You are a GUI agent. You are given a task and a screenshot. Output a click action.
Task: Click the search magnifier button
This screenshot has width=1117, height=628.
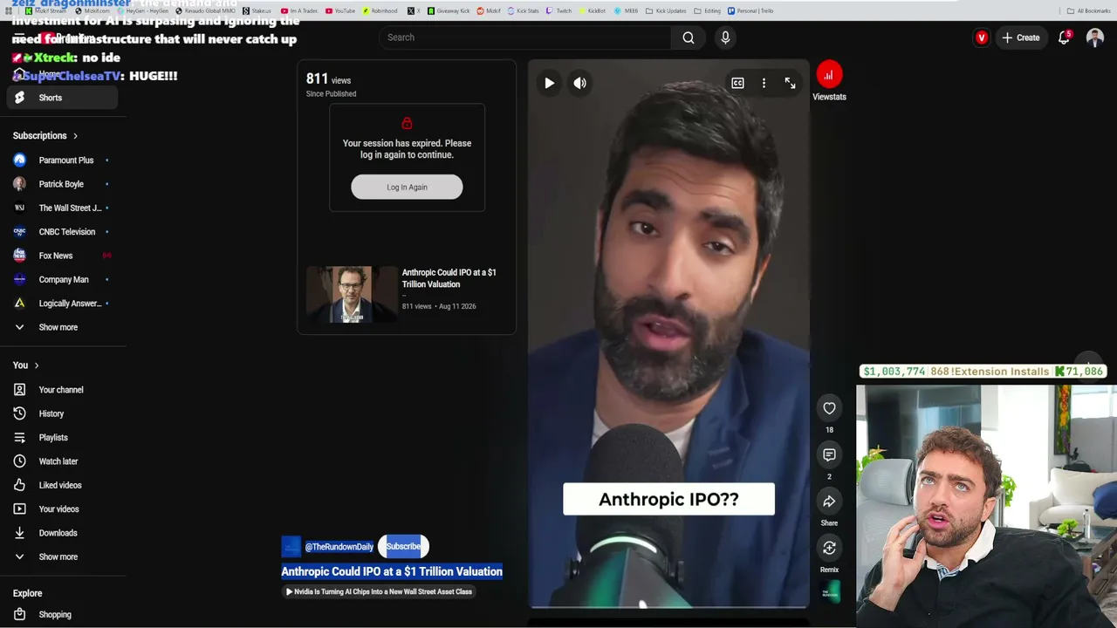pyautogui.click(x=689, y=38)
